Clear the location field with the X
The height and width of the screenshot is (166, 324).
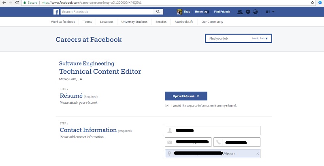[258, 153]
